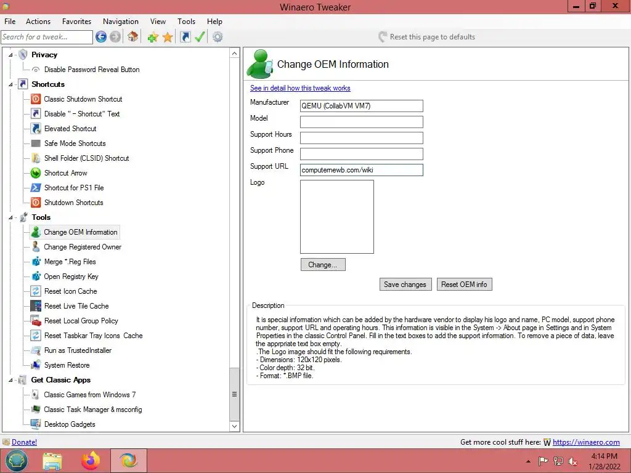Image resolution: width=631 pixels, height=473 pixels.
Task: Open the File menu
Action: (10, 22)
